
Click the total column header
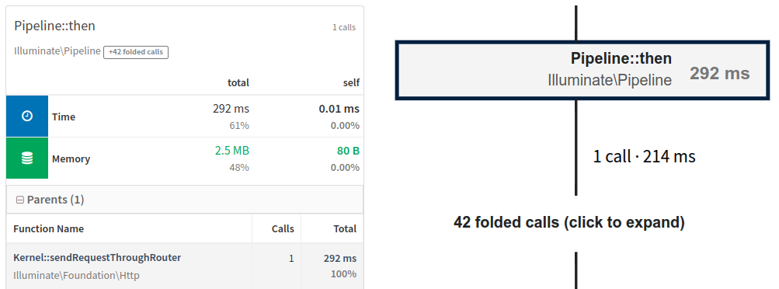pyautogui.click(x=238, y=82)
